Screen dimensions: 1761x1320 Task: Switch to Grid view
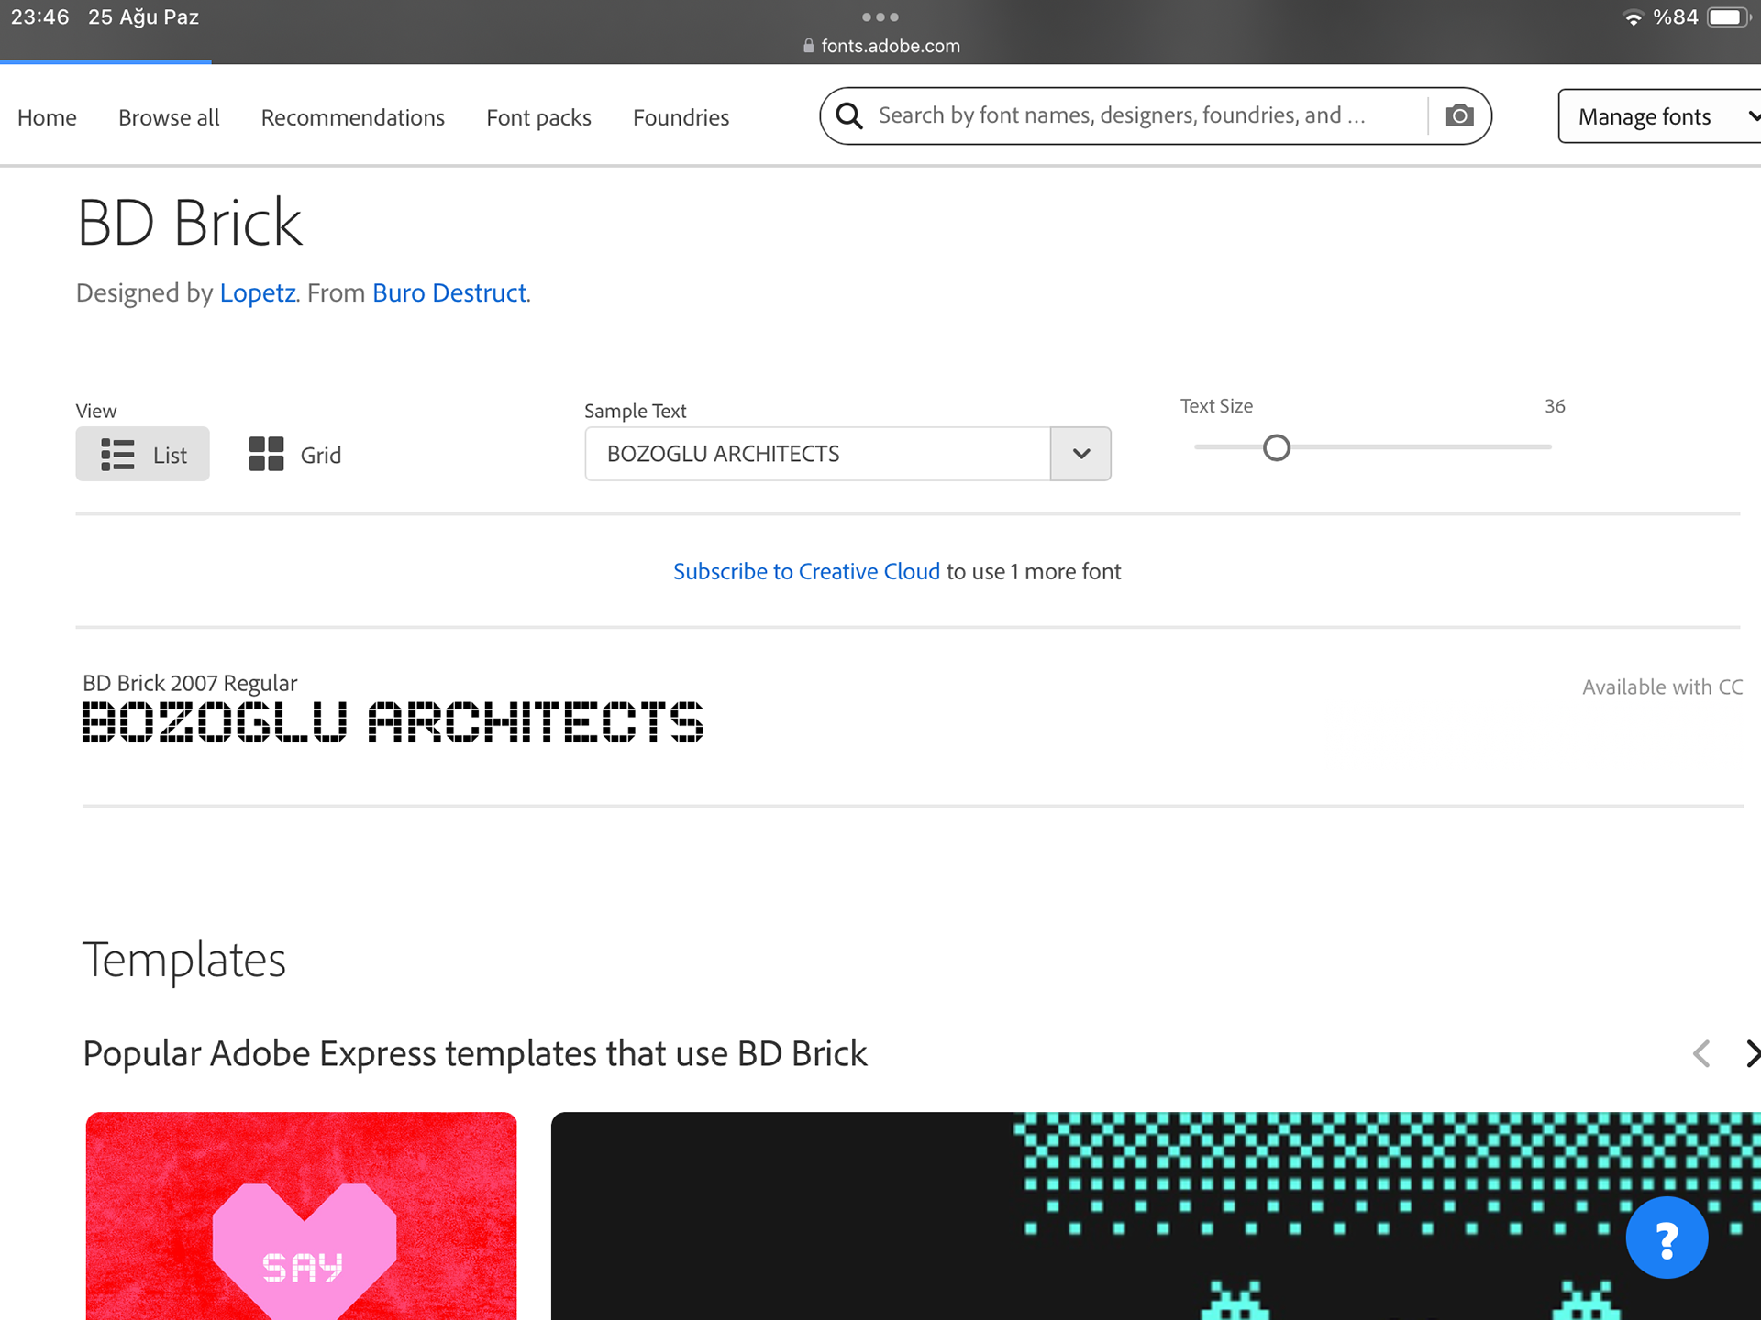(x=319, y=455)
